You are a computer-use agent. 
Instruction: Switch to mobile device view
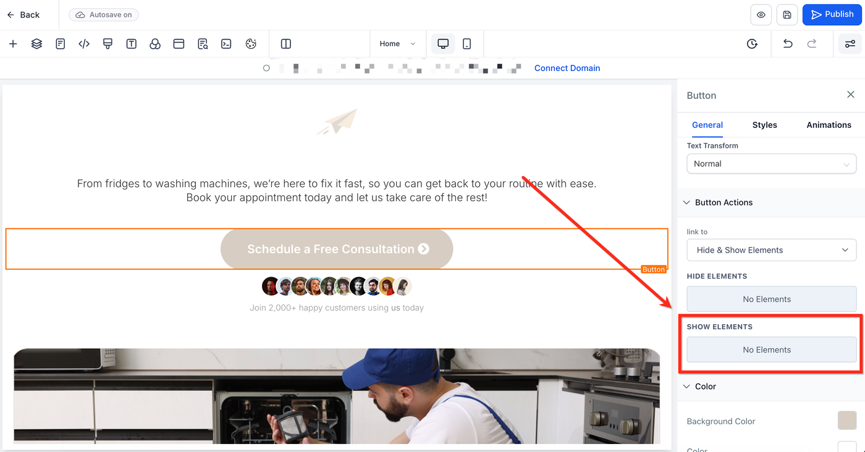point(467,44)
